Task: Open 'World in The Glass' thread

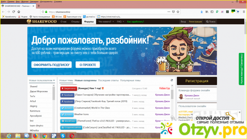Action: [92, 108]
